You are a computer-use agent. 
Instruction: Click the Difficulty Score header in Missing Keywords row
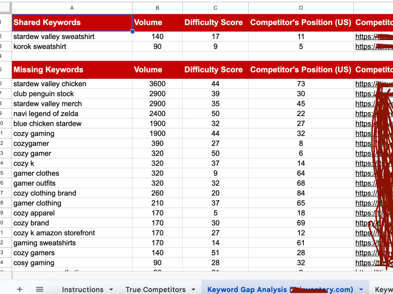[215, 70]
